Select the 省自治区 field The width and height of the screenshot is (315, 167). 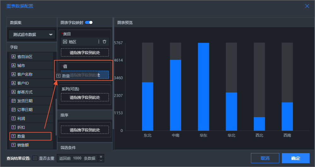pyautogui.click(x=31, y=57)
